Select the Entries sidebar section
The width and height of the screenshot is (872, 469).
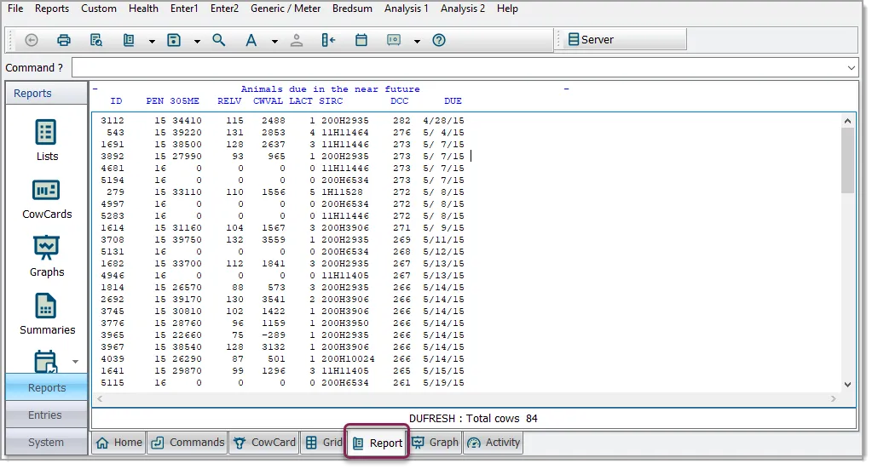coord(47,415)
